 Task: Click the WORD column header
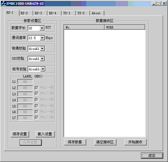tap(125, 27)
